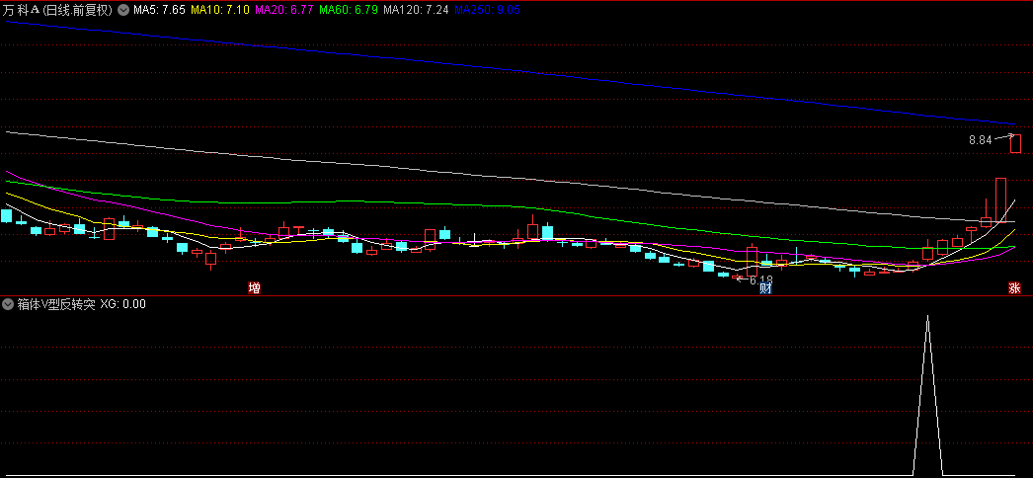Viewport: 1033px width, 478px height.
Task: Select the MA60: 6.79 label
Action: click(349, 10)
